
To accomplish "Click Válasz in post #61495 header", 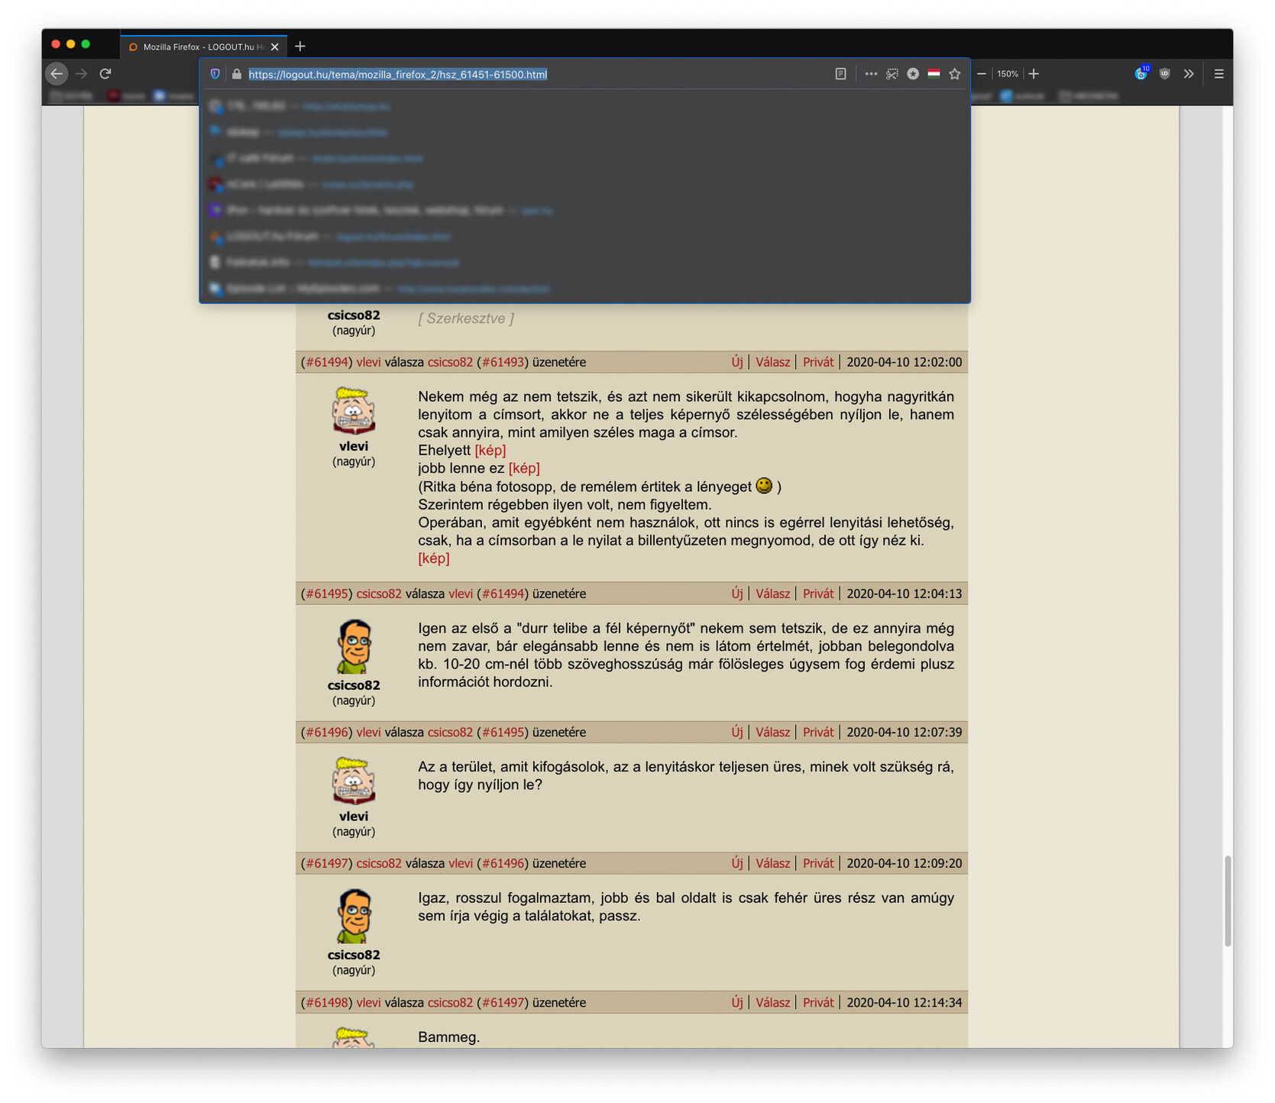I will [772, 594].
